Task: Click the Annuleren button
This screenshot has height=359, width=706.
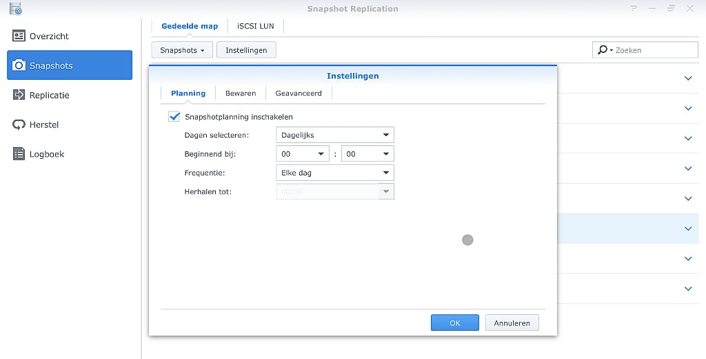Action: click(x=512, y=323)
